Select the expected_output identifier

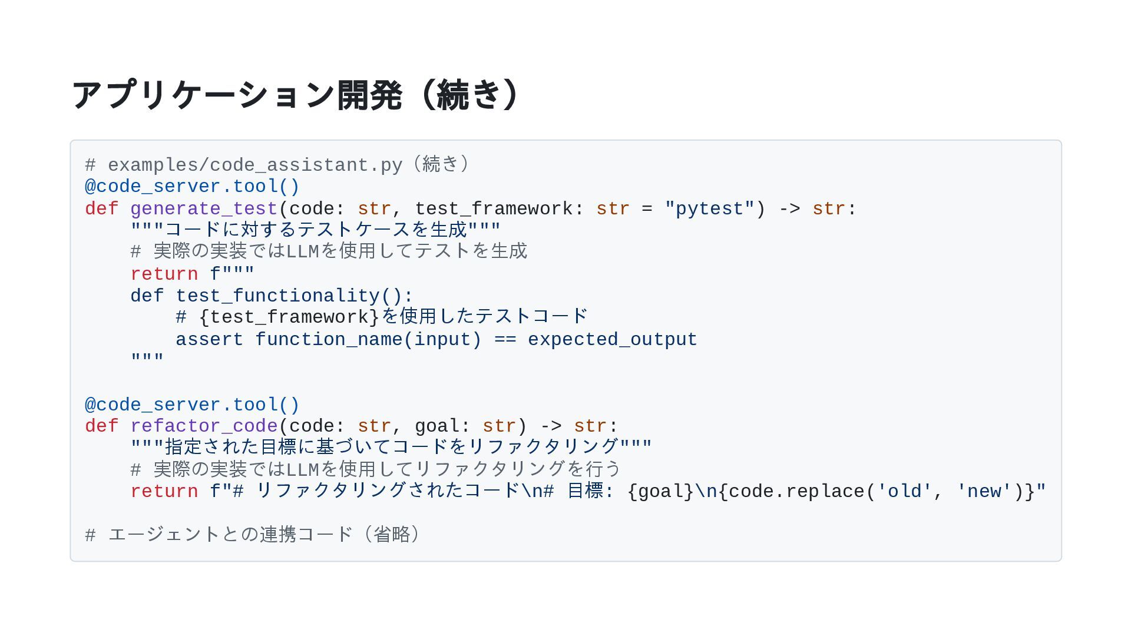(x=612, y=340)
